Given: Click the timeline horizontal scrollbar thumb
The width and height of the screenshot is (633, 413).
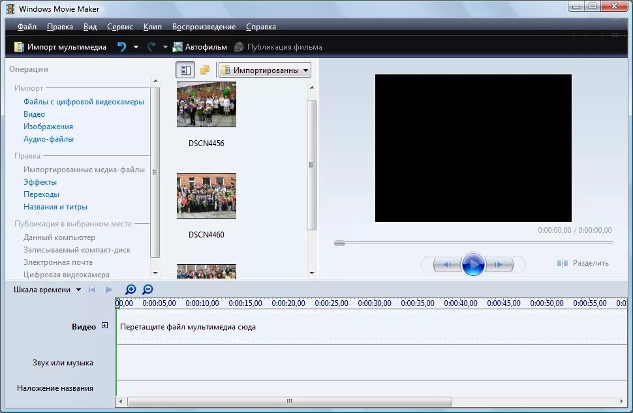Looking at the screenshot, I should [290, 401].
